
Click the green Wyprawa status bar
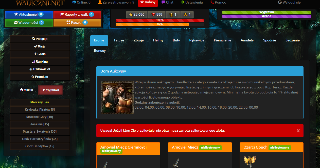click(266, 12)
